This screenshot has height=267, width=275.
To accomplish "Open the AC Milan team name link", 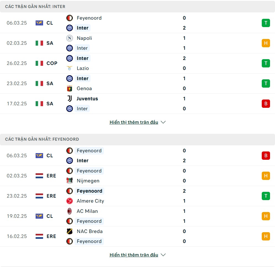I will click(87, 211).
